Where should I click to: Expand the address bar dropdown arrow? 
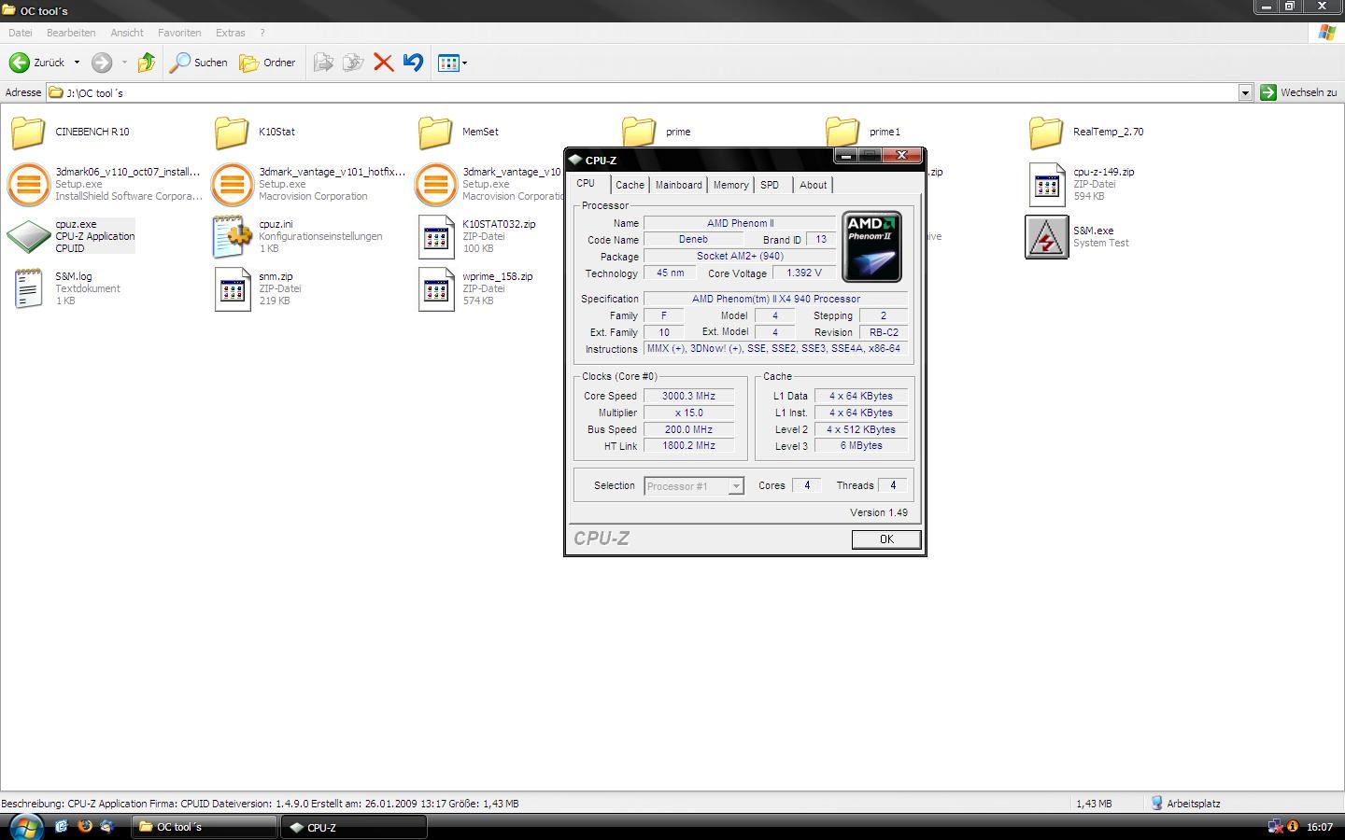point(1245,92)
